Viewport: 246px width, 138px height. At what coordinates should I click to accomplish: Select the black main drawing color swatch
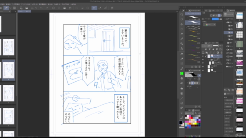[181, 123]
